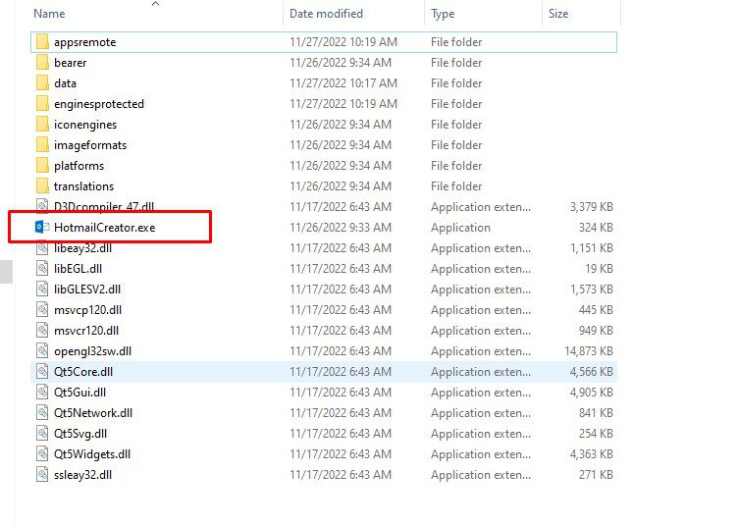Click the ssleay32.dll file icon
738x526 pixels.
pos(42,475)
